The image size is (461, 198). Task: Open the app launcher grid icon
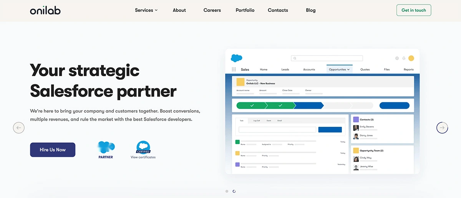point(234,69)
